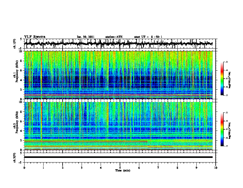
Task: Click time axis tick label "7"
Action: (x=158, y=168)
